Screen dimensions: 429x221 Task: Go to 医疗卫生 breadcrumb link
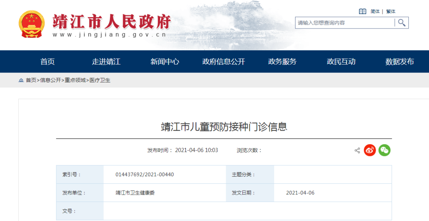(x=100, y=80)
